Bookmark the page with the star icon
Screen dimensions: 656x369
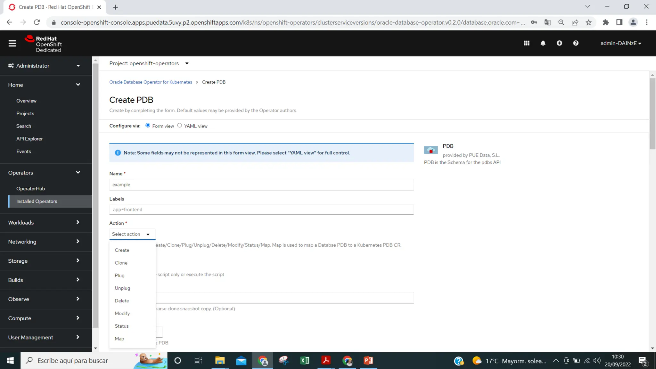tap(588, 22)
